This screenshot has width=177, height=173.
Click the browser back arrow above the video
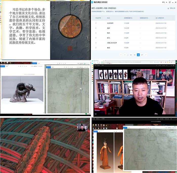pos(95,62)
